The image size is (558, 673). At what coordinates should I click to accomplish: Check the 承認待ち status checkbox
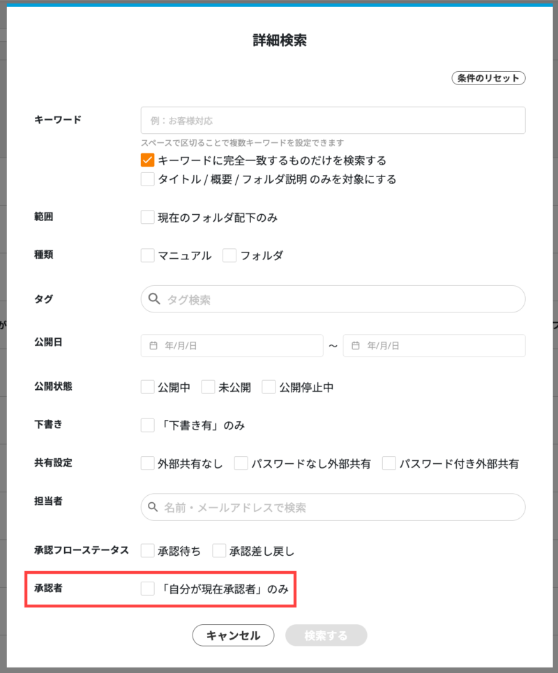[147, 550]
